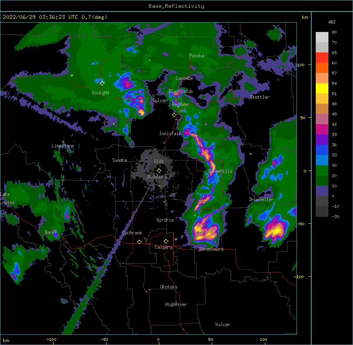The width and height of the screenshot is (353, 345).
Task: Click the Didsbury label
Action: (x=157, y=177)
